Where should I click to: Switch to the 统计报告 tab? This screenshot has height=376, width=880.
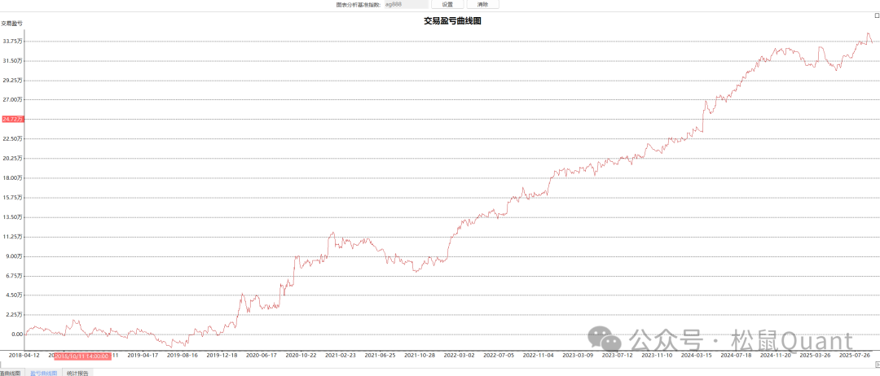click(78, 372)
